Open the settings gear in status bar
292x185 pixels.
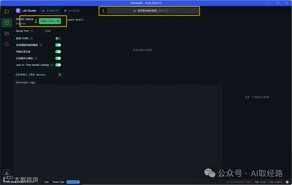[x=287, y=182]
